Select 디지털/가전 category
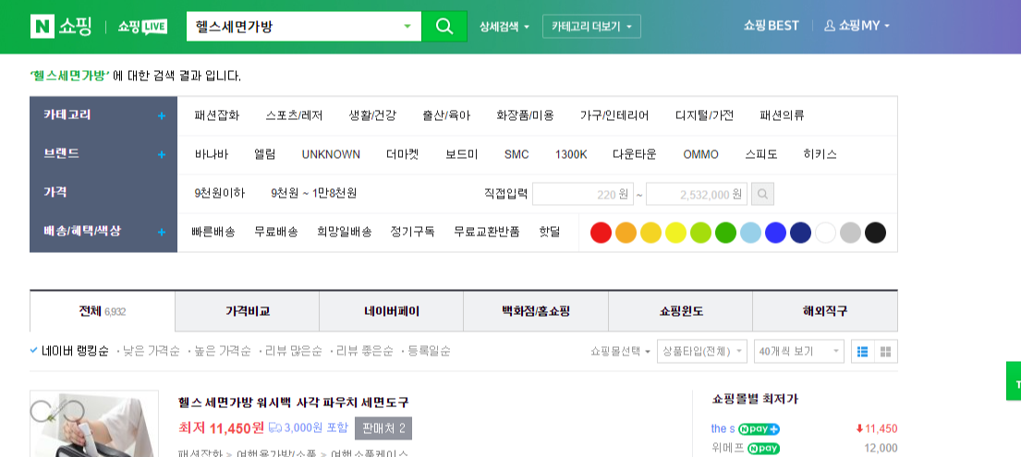1021x457 pixels. pyautogui.click(x=705, y=116)
